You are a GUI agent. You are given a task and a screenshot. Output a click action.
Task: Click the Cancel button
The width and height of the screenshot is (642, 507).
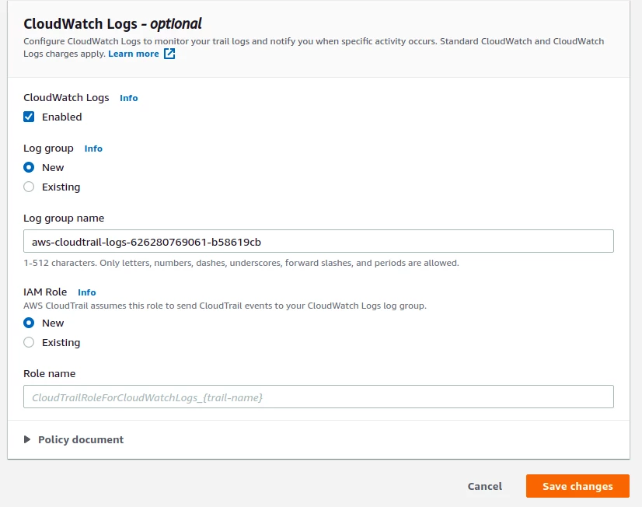(x=485, y=486)
